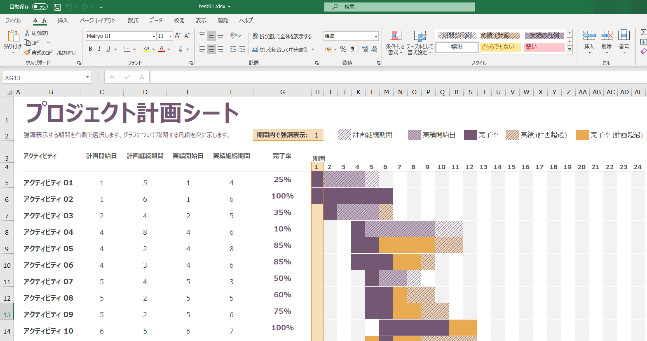Click the Save icon in title bar
The height and width of the screenshot is (341, 647).
(x=57, y=7)
